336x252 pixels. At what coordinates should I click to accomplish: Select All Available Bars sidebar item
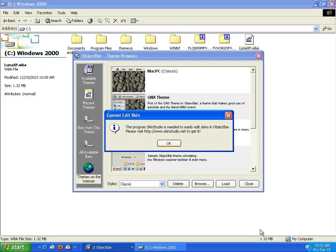click(x=89, y=149)
